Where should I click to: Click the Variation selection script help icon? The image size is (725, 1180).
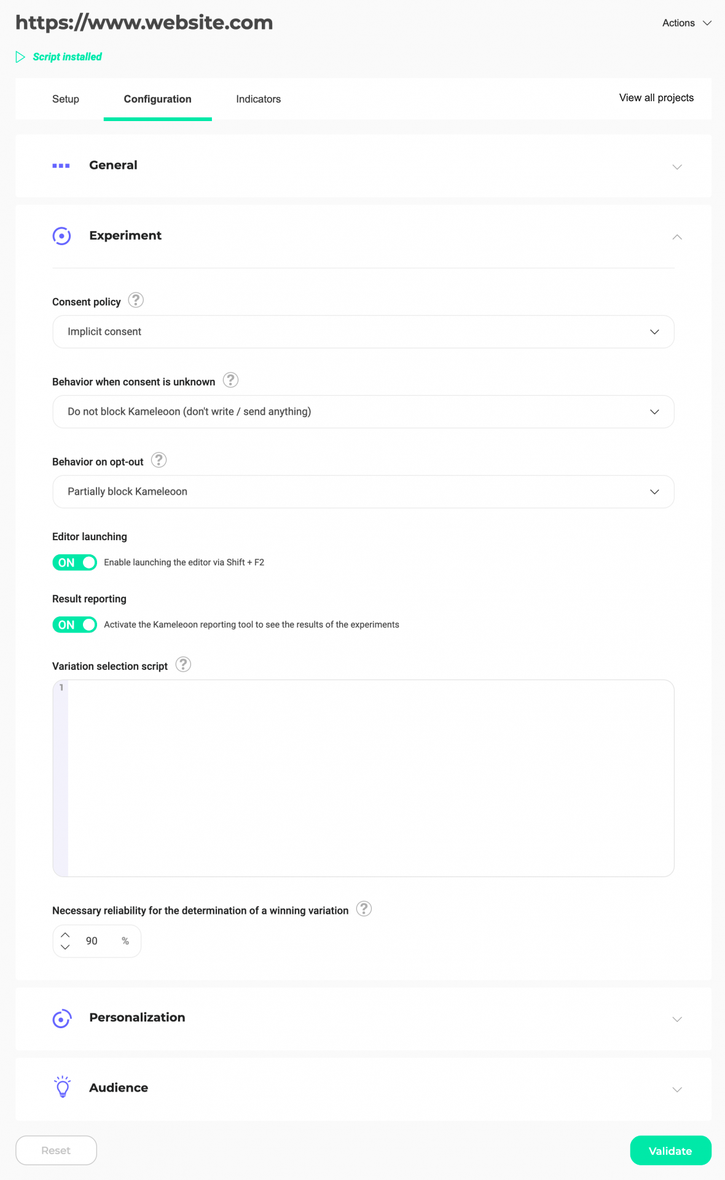[183, 664]
